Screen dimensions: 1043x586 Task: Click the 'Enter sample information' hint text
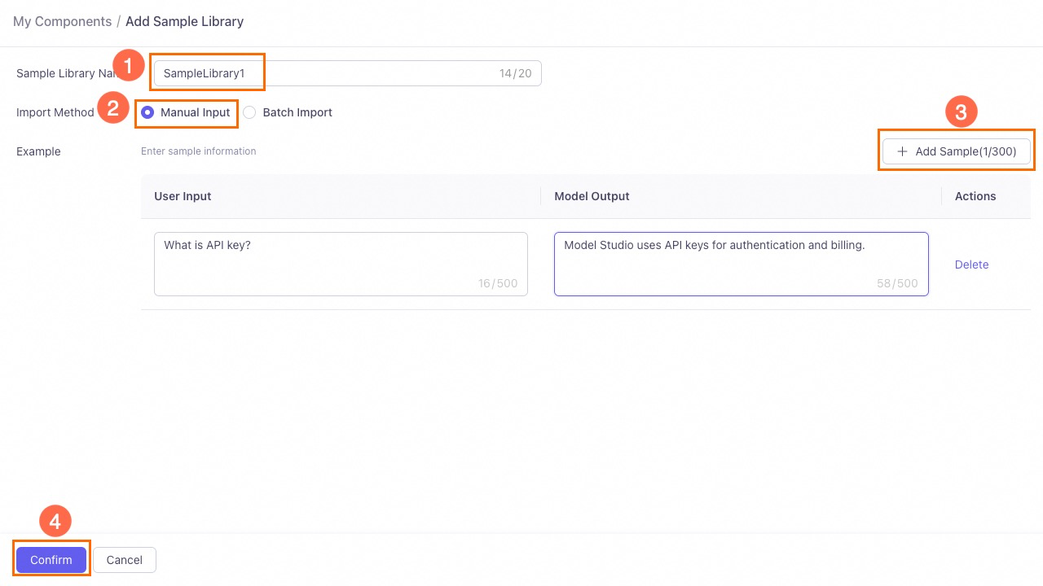point(199,151)
